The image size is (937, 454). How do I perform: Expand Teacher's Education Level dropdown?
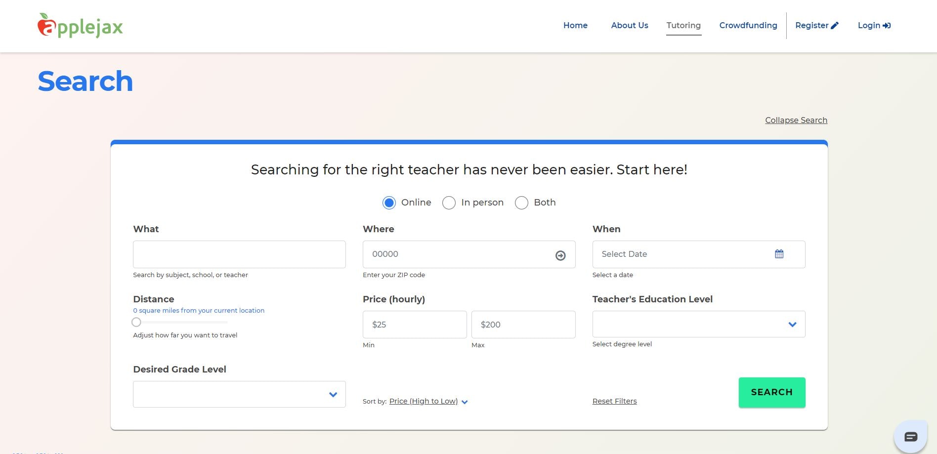[699, 324]
